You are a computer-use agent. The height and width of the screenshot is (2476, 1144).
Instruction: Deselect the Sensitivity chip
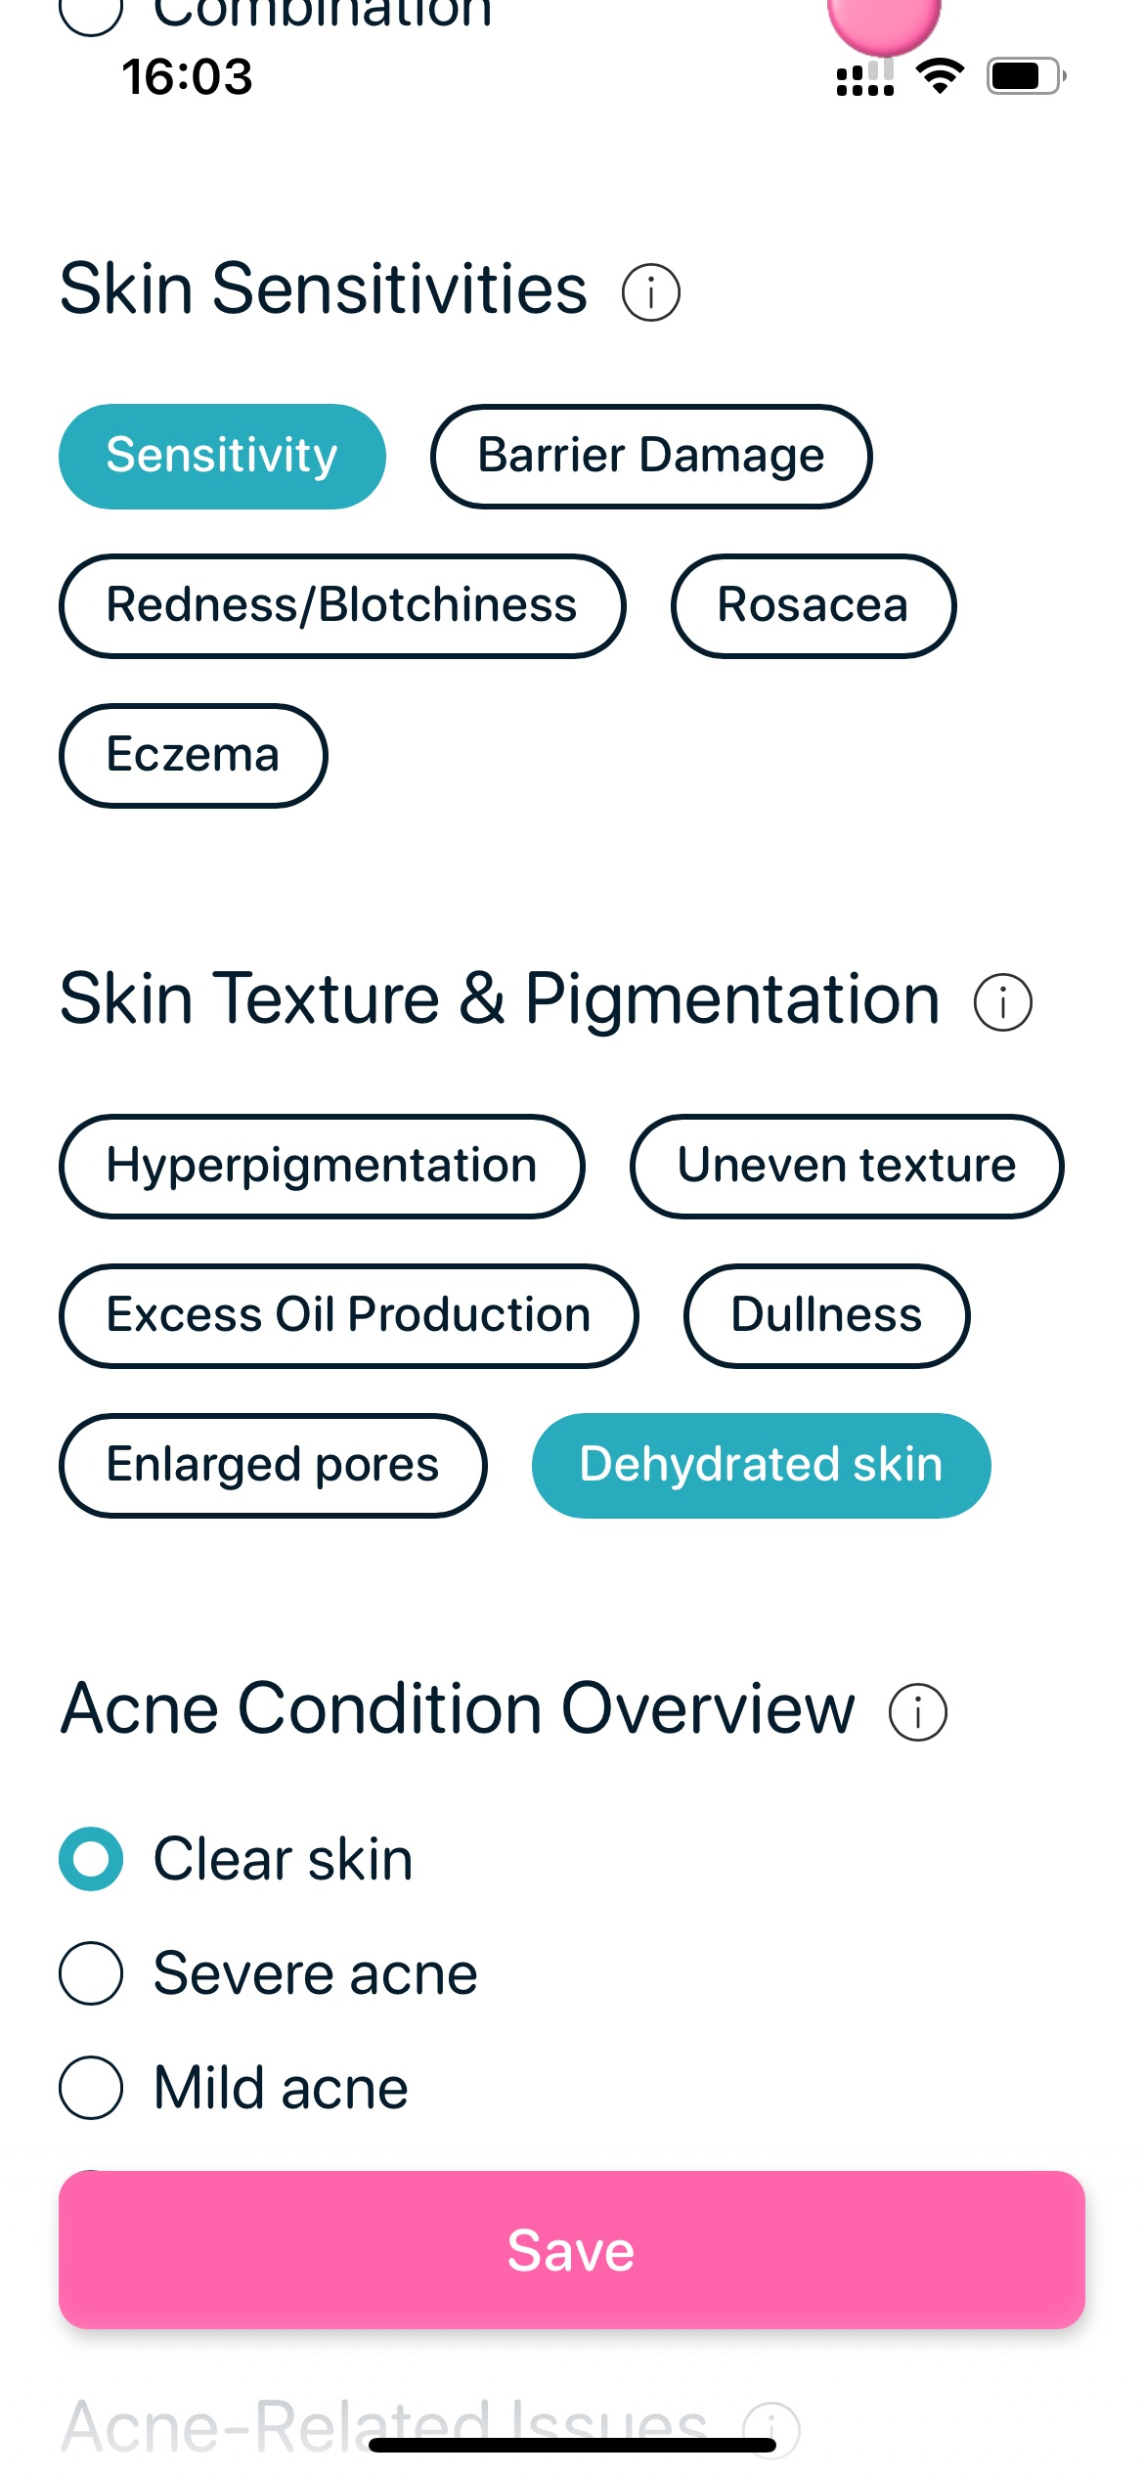click(x=222, y=456)
